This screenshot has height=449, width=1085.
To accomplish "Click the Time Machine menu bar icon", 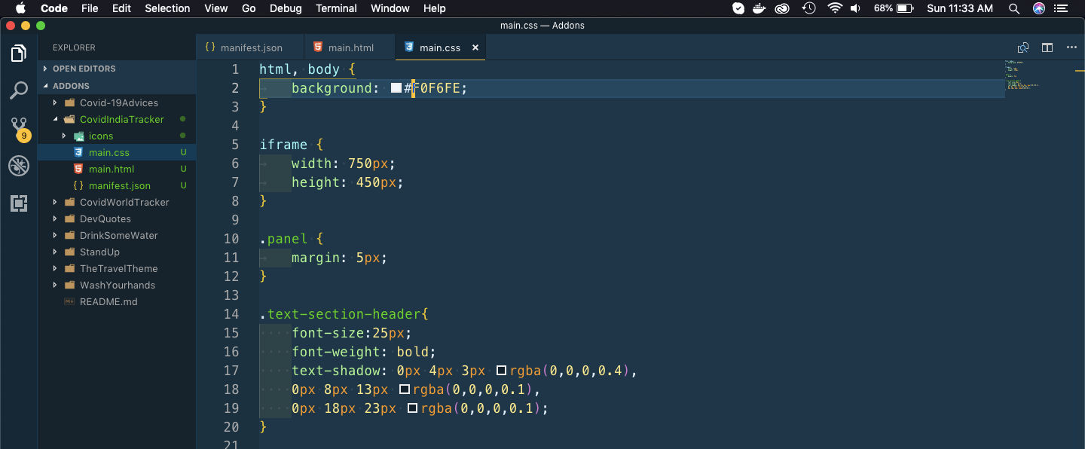I will click(808, 8).
